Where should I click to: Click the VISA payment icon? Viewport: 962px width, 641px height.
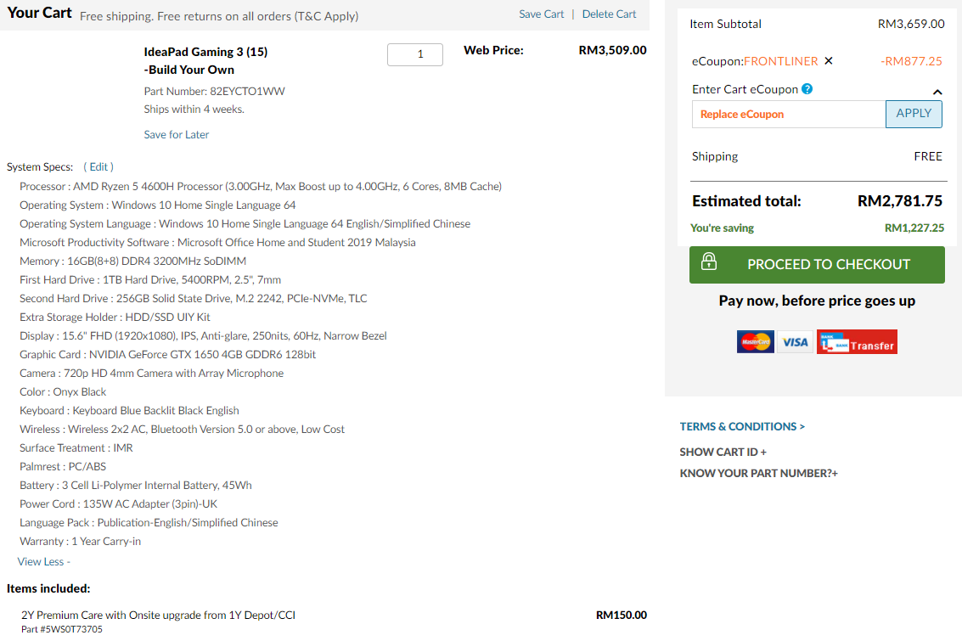coord(795,342)
